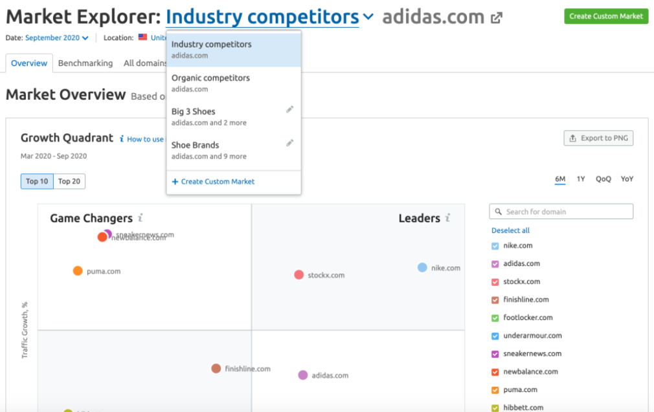The width and height of the screenshot is (654, 412).
Task: Click the external link icon beside adidas.com
Action: click(x=497, y=18)
